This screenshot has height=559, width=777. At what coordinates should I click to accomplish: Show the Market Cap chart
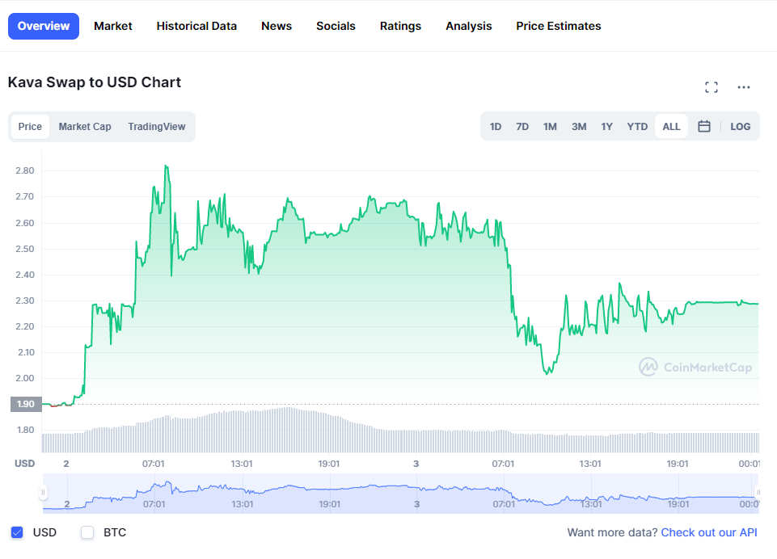pos(85,127)
